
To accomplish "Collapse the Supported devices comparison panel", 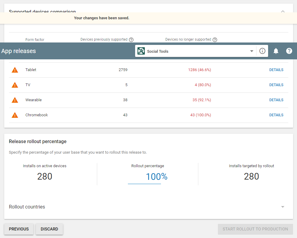I will (x=283, y=11).
